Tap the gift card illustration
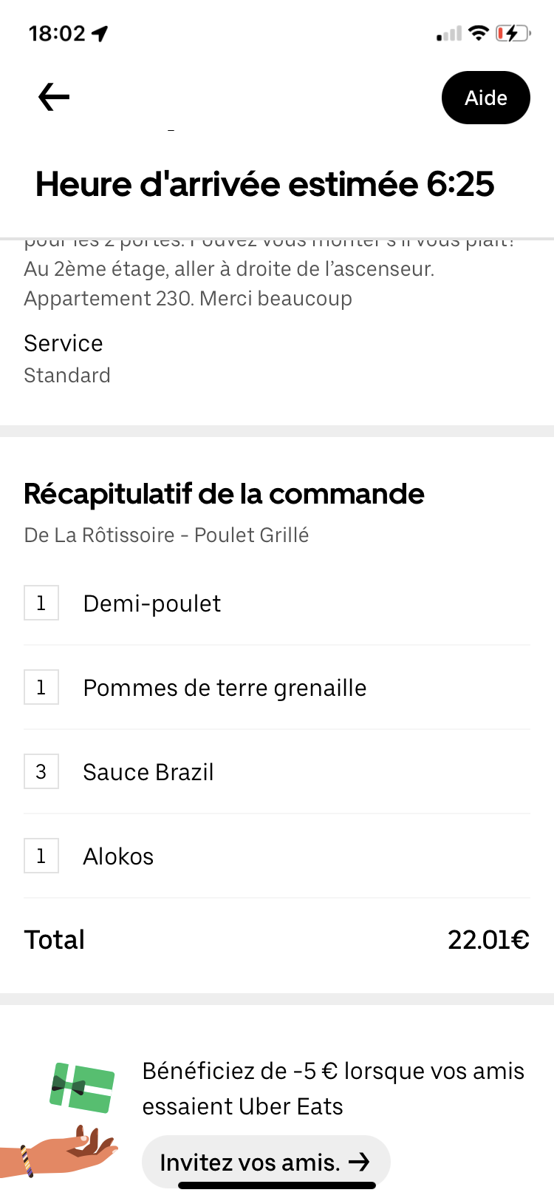The image size is (554, 1201). tap(82, 1087)
